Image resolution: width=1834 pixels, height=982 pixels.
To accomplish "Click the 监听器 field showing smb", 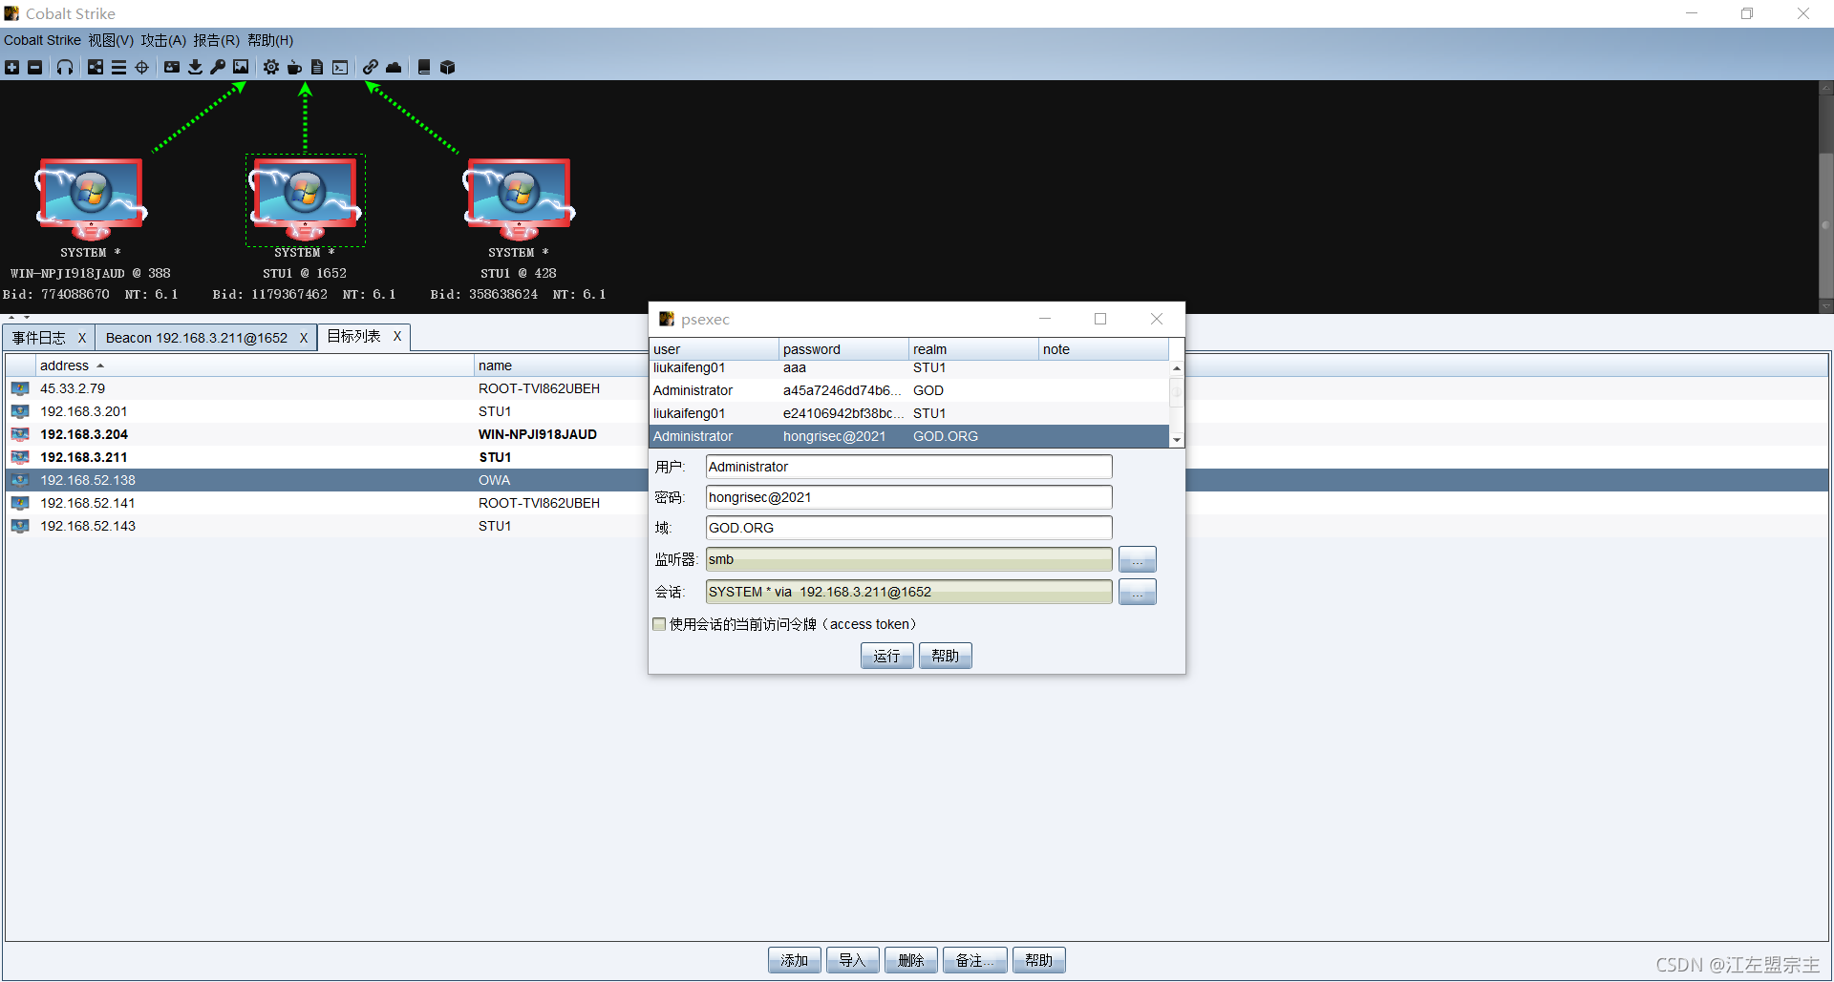I will point(908,559).
